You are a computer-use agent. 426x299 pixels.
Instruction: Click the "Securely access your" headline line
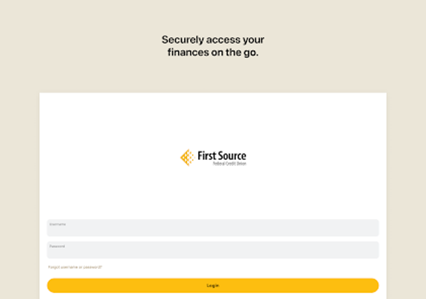click(213, 40)
